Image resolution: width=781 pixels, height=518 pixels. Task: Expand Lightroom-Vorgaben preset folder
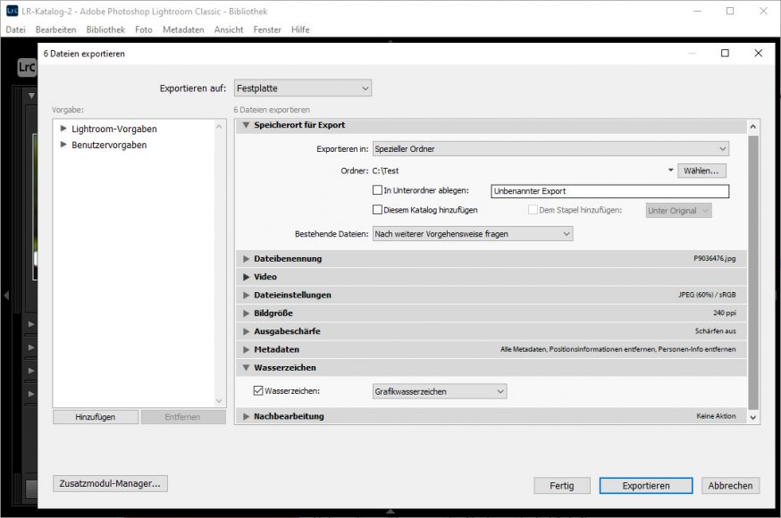pyautogui.click(x=63, y=129)
